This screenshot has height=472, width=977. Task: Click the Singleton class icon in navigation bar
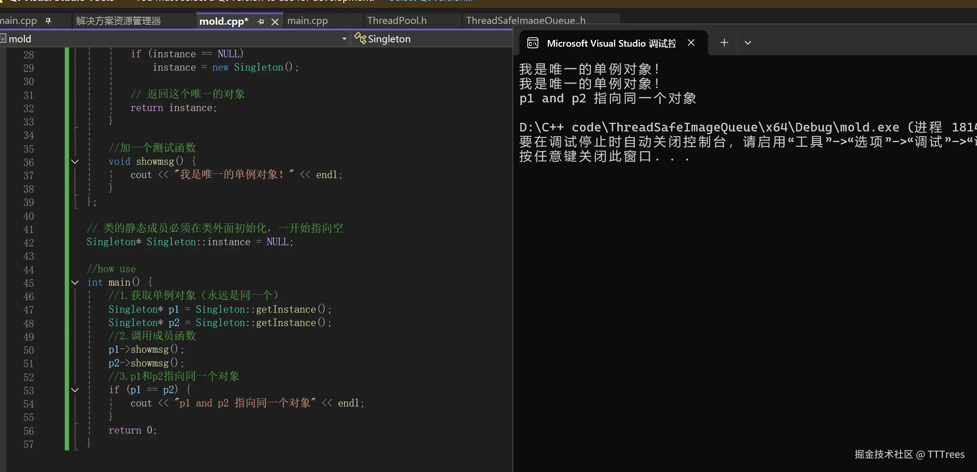coord(360,38)
